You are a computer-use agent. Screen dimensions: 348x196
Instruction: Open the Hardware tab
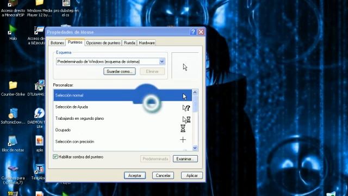(x=147, y=42)
